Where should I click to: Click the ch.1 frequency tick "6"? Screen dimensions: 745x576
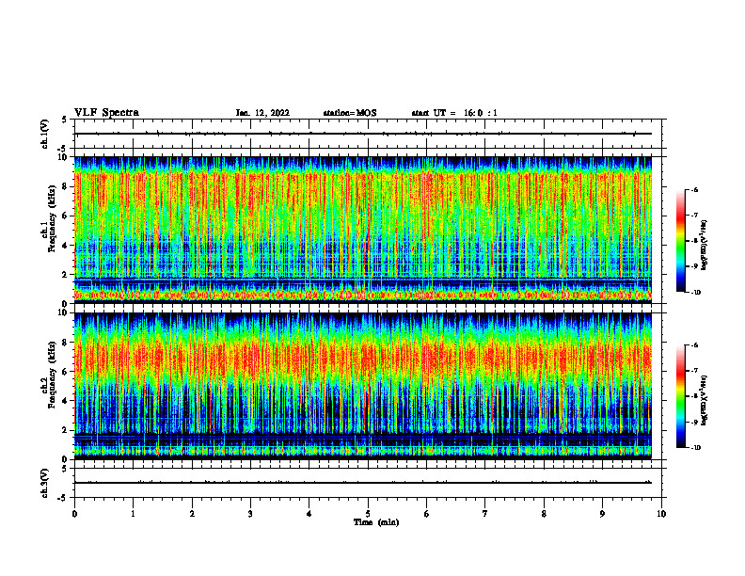[x=66, y=216]
